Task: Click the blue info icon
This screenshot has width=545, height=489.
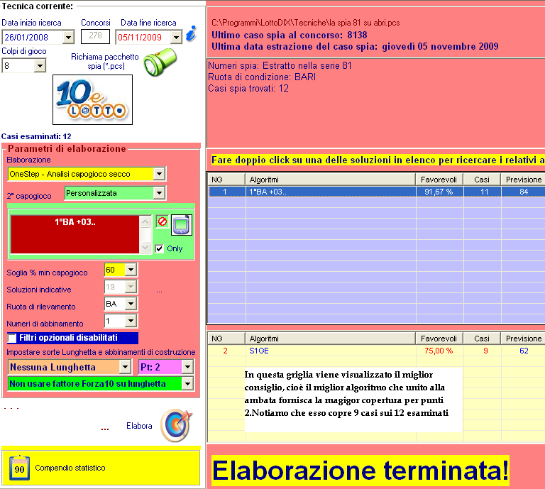Action: tap(191, 34)
